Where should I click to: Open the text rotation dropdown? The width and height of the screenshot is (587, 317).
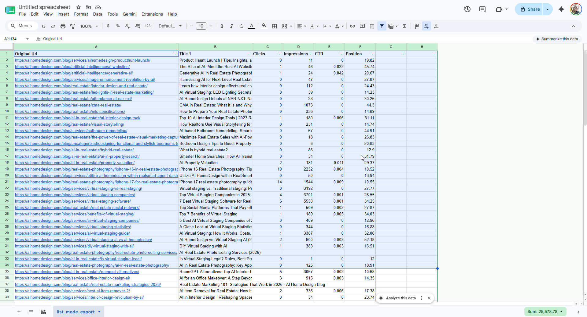tap(339, 26)
